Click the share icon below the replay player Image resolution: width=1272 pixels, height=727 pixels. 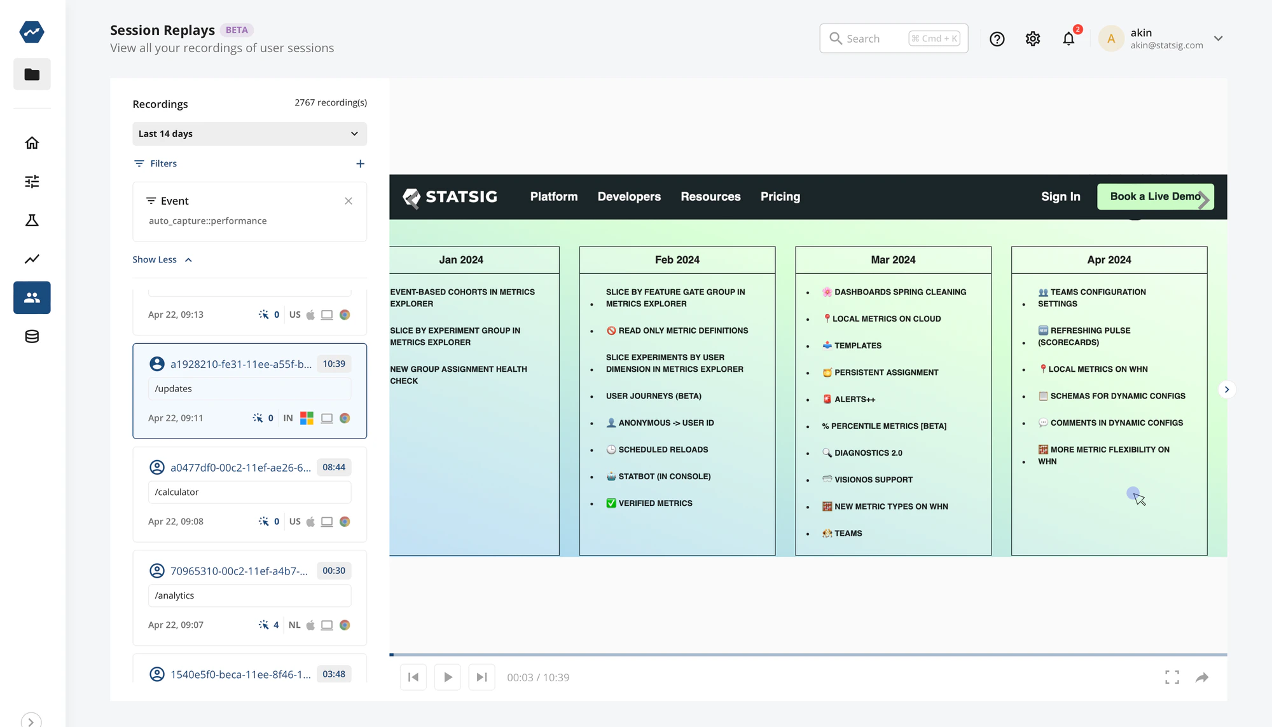[x=1202, y=677]
